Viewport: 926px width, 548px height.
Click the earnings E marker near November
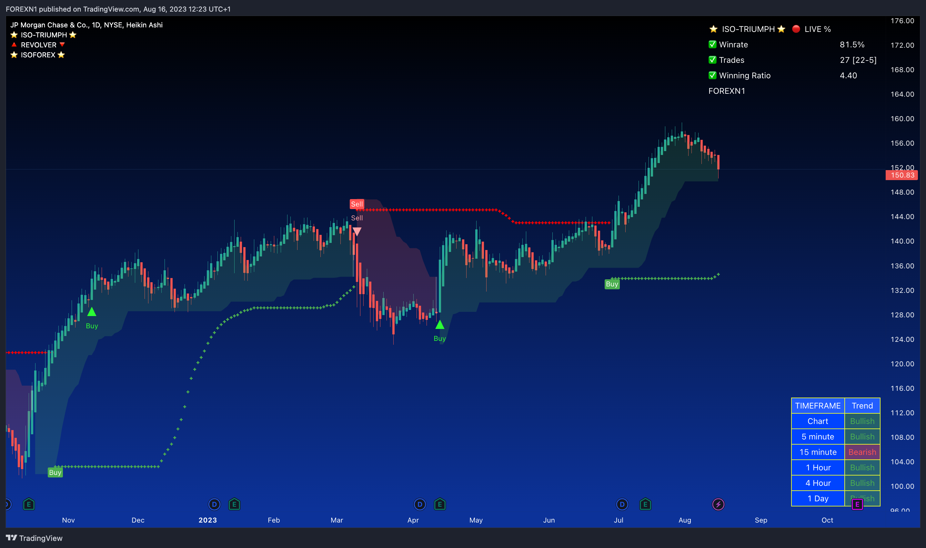[29, 504]
